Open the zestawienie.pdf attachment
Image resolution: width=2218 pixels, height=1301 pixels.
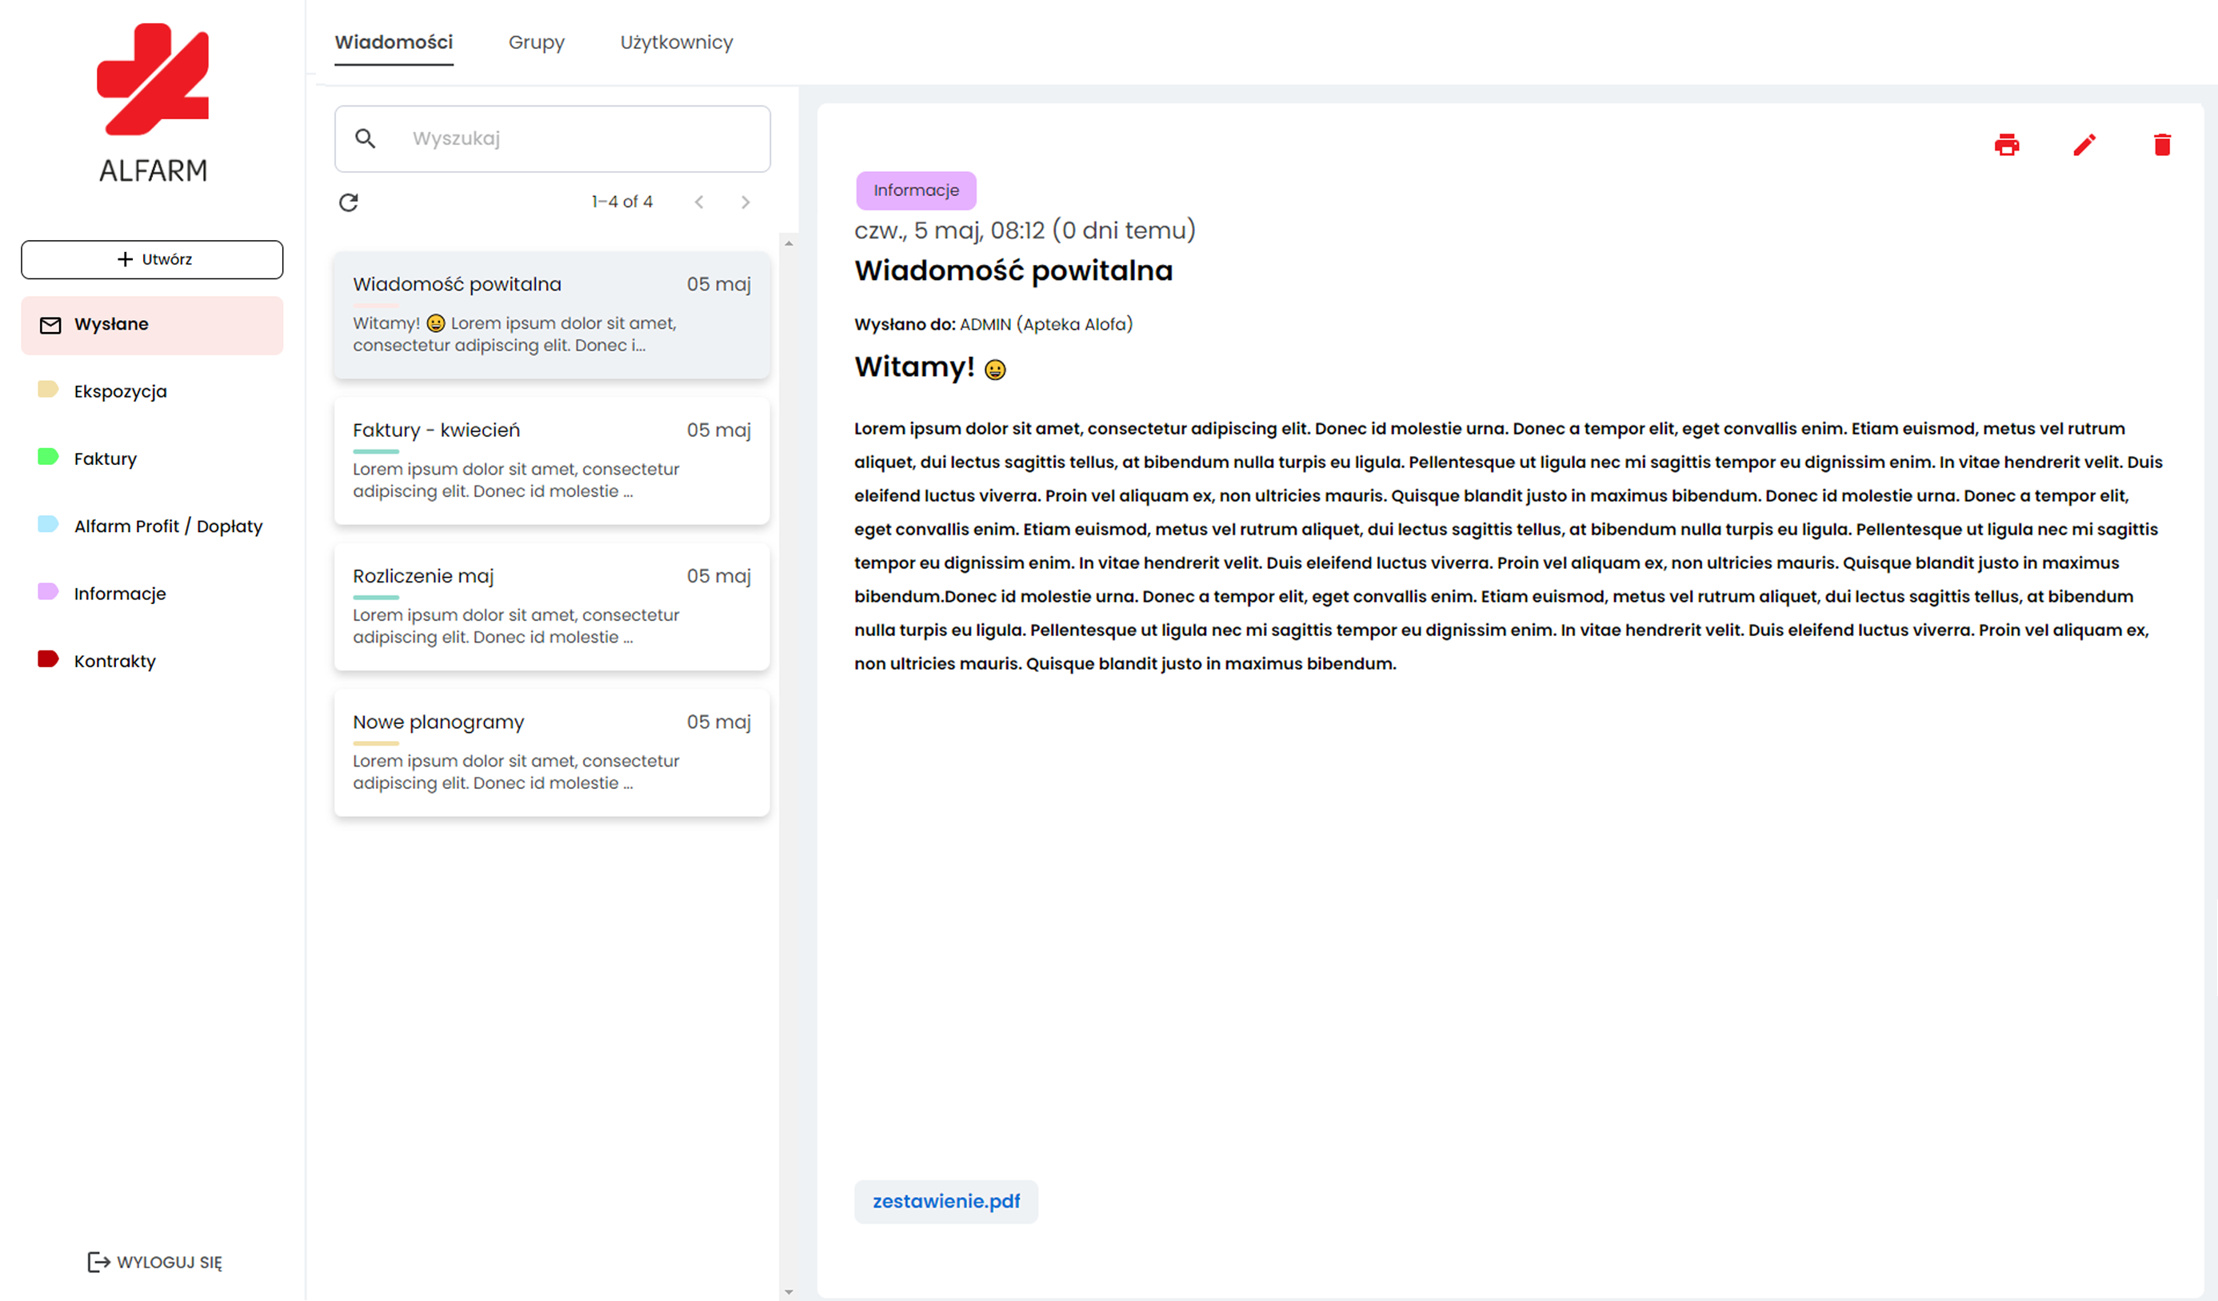[946, 1201]
